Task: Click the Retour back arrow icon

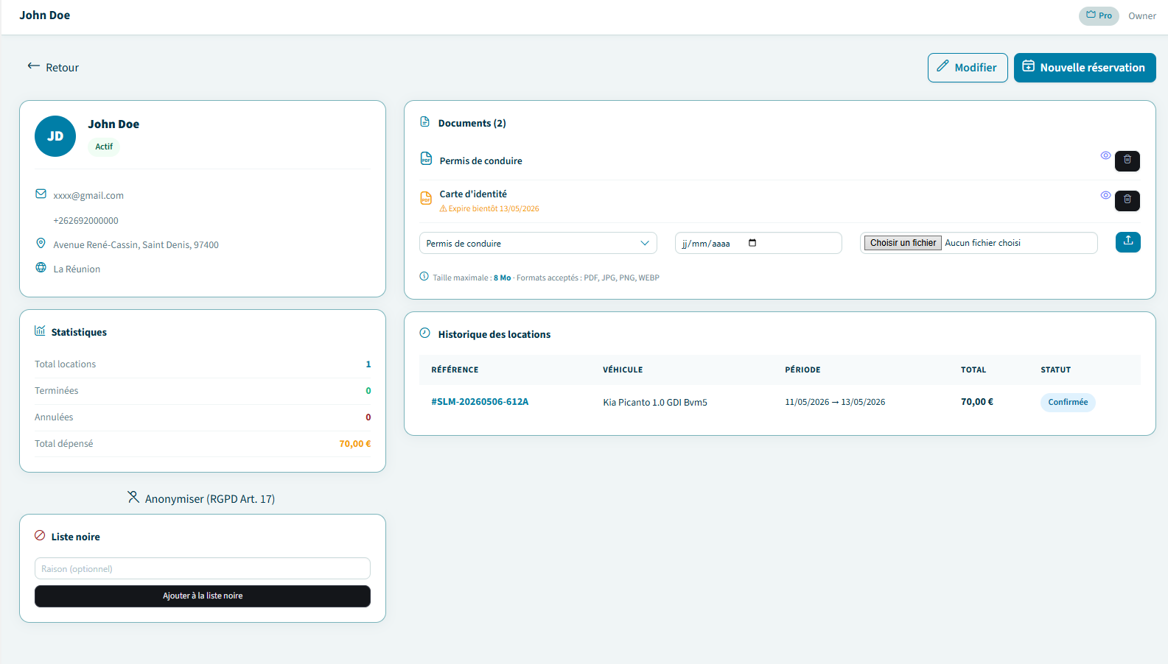Action: (x=33, y=66)
